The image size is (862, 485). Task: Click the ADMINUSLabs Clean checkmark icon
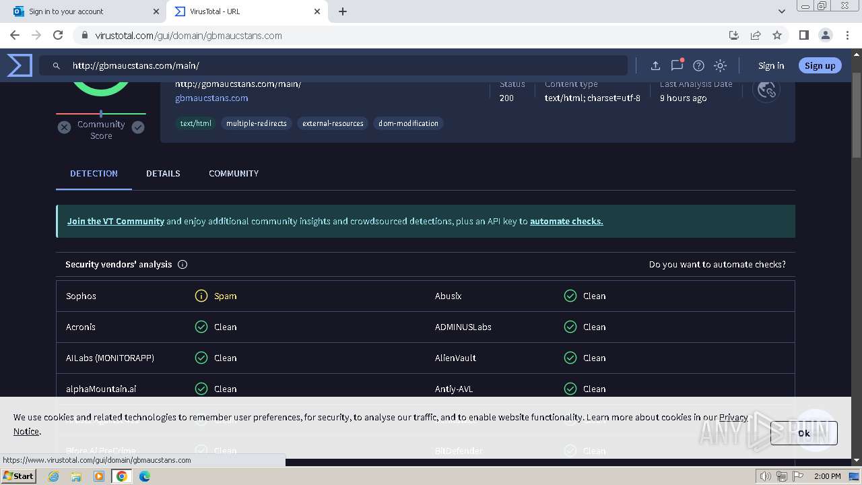tap(570, 327)
